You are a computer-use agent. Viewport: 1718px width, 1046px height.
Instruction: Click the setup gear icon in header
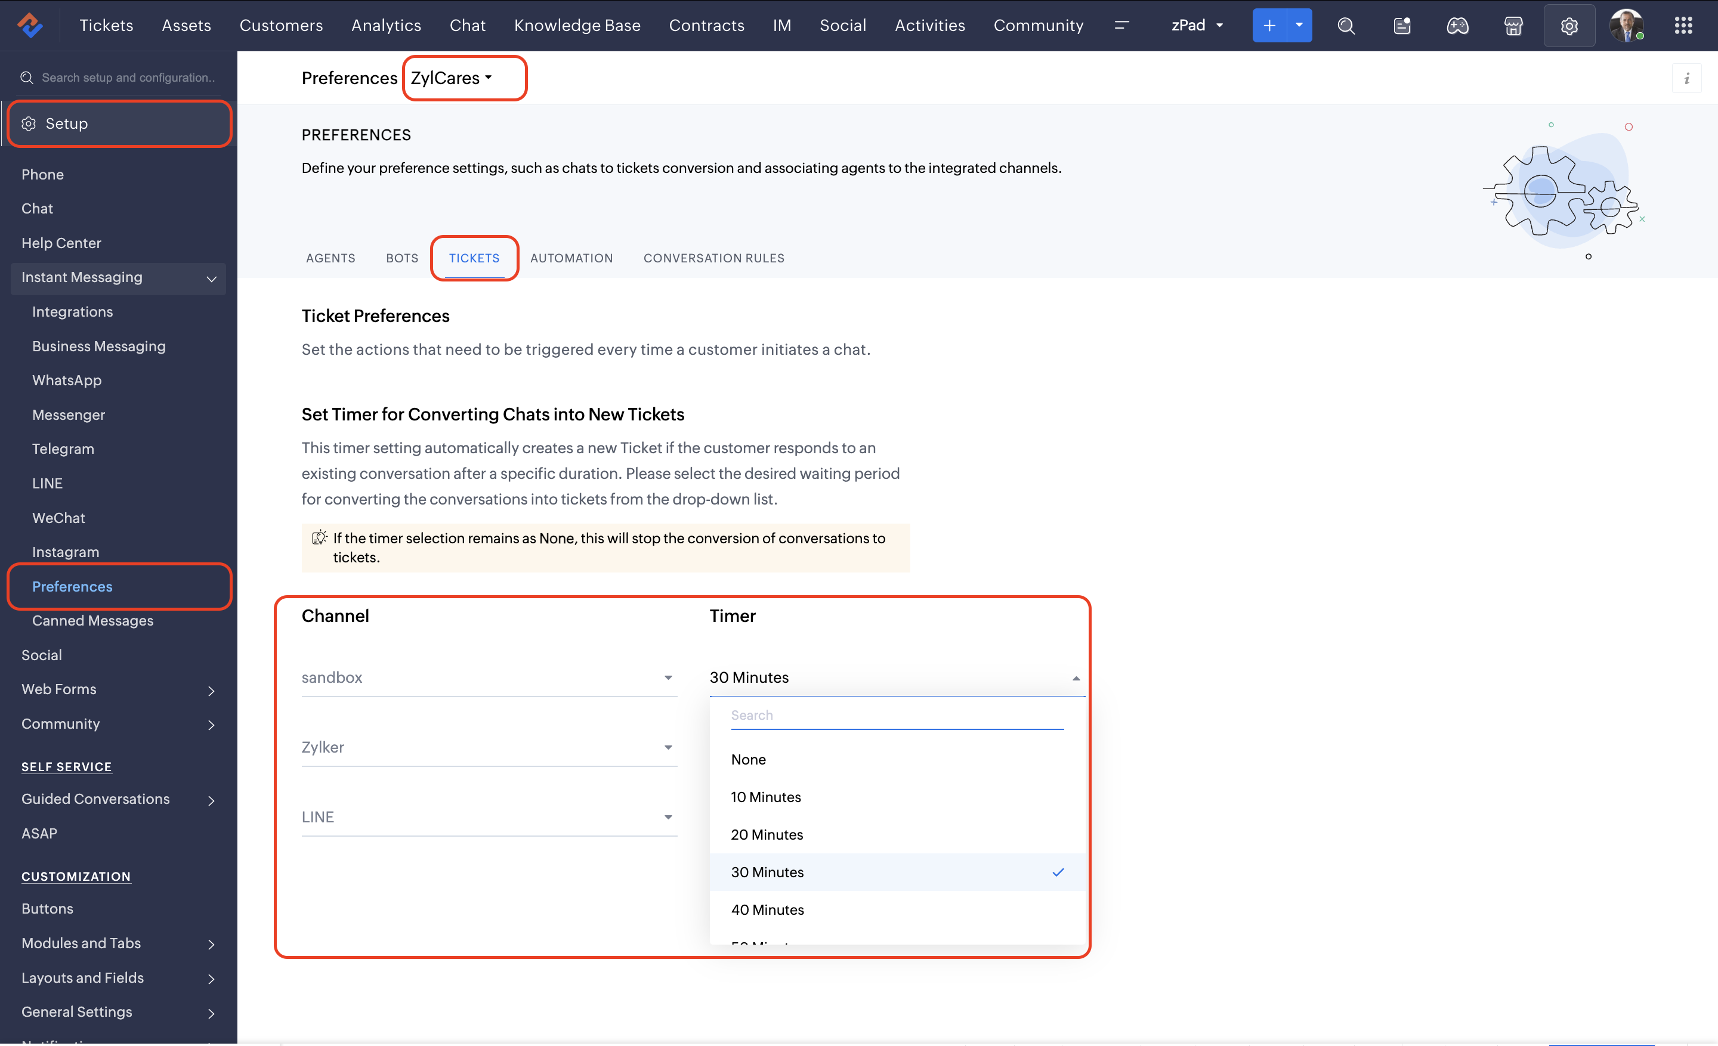[x=1569, y=26]
